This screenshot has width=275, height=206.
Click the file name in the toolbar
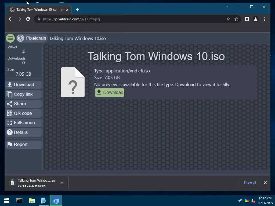[78, 38]
